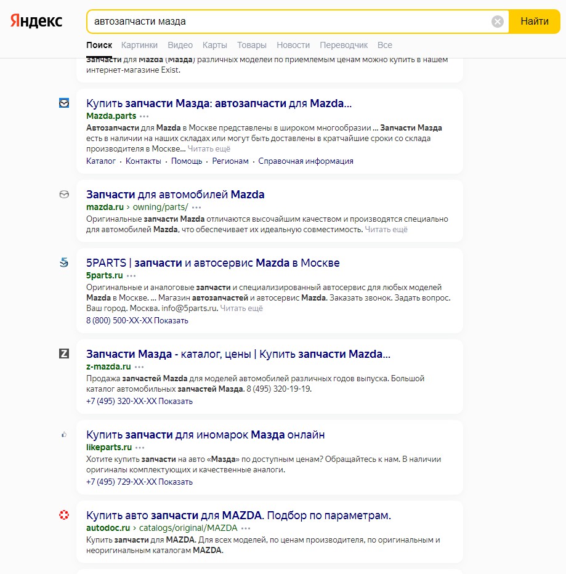Open the Карты tab
This screenshot has height=574, width=566.
pos(215,45)
